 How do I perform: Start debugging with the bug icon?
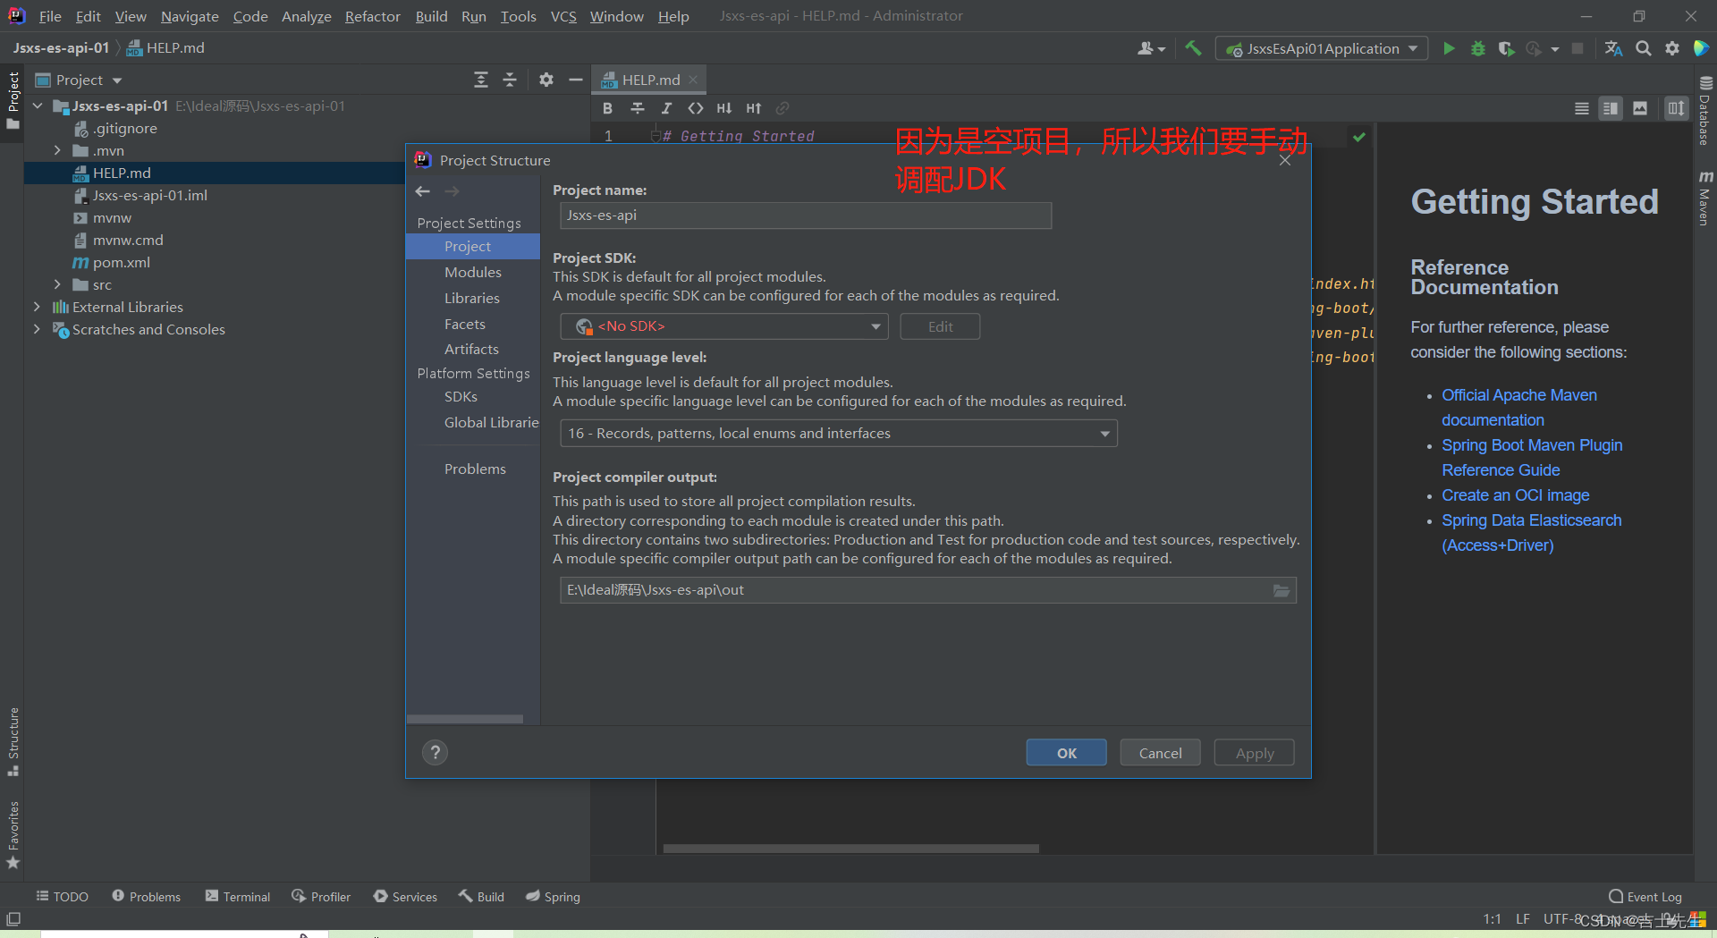(1478, 48)
